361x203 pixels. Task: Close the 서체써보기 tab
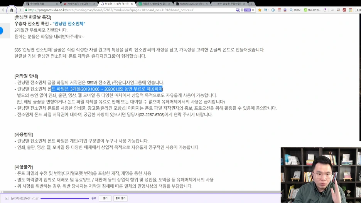click(x=94, y=4)
